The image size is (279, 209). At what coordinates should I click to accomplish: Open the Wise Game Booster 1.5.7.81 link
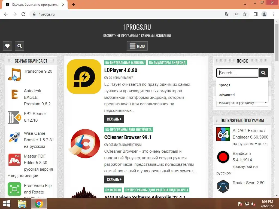click(x=39, y=140)
